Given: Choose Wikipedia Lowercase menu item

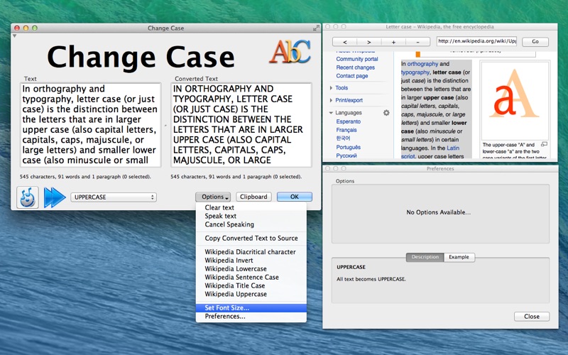Looking at the screenshot, I should point(251,269).
